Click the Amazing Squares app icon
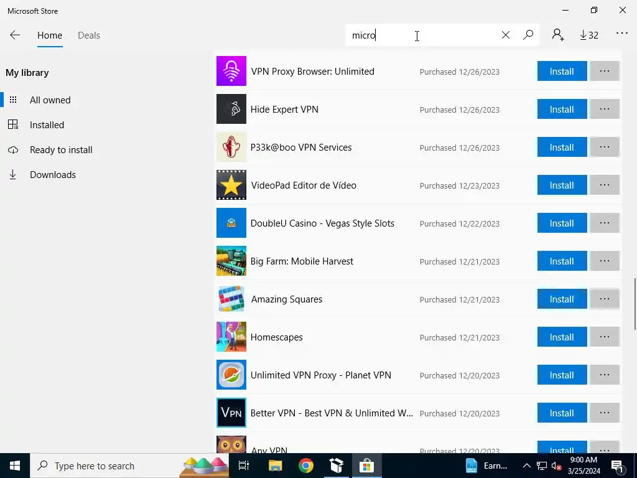Screen dimensions: 637x478 pos(231,299)
